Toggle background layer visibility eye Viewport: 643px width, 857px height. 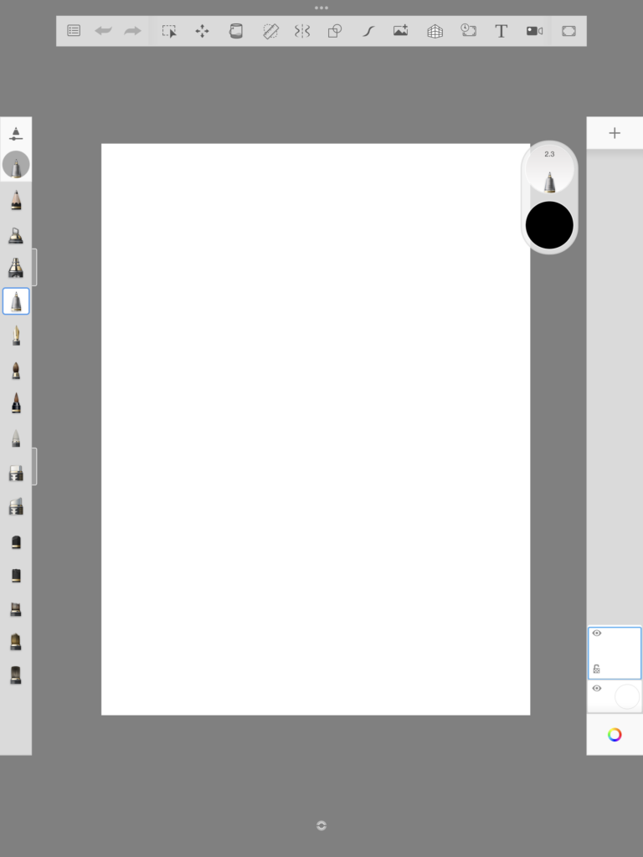[596, 688]
